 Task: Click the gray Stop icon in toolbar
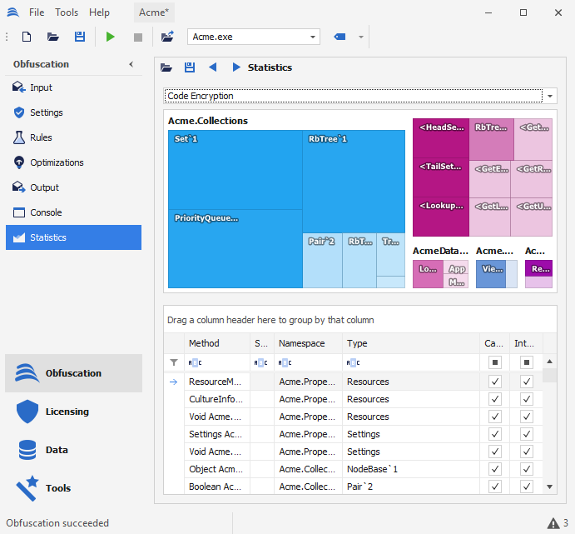[x=138, y=37]
